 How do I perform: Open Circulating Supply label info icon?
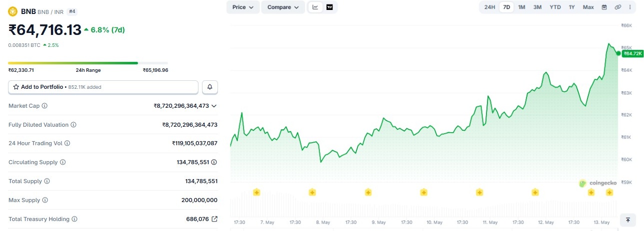point(63,162)
